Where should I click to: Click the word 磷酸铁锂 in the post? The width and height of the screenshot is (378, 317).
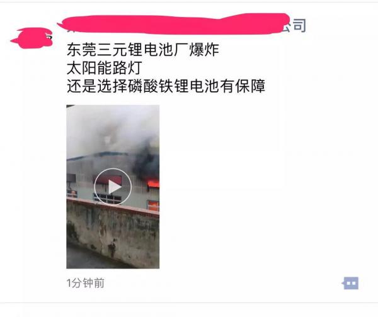click(158, 86)
